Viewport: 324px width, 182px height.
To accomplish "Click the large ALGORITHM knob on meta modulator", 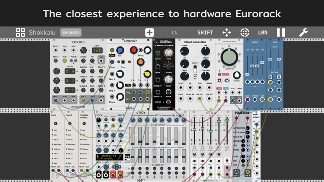I will [x=229, y=57].
